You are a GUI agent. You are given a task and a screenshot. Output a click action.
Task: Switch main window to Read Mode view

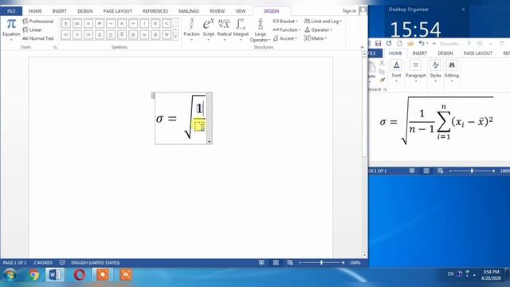(x=261, y=262)
